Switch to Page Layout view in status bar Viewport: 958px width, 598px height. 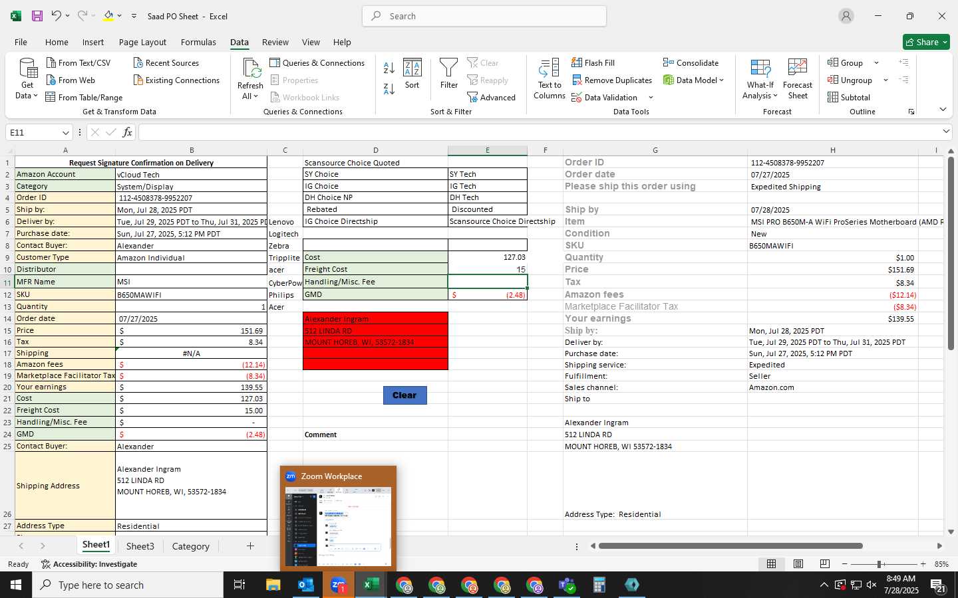click(798, 564)
